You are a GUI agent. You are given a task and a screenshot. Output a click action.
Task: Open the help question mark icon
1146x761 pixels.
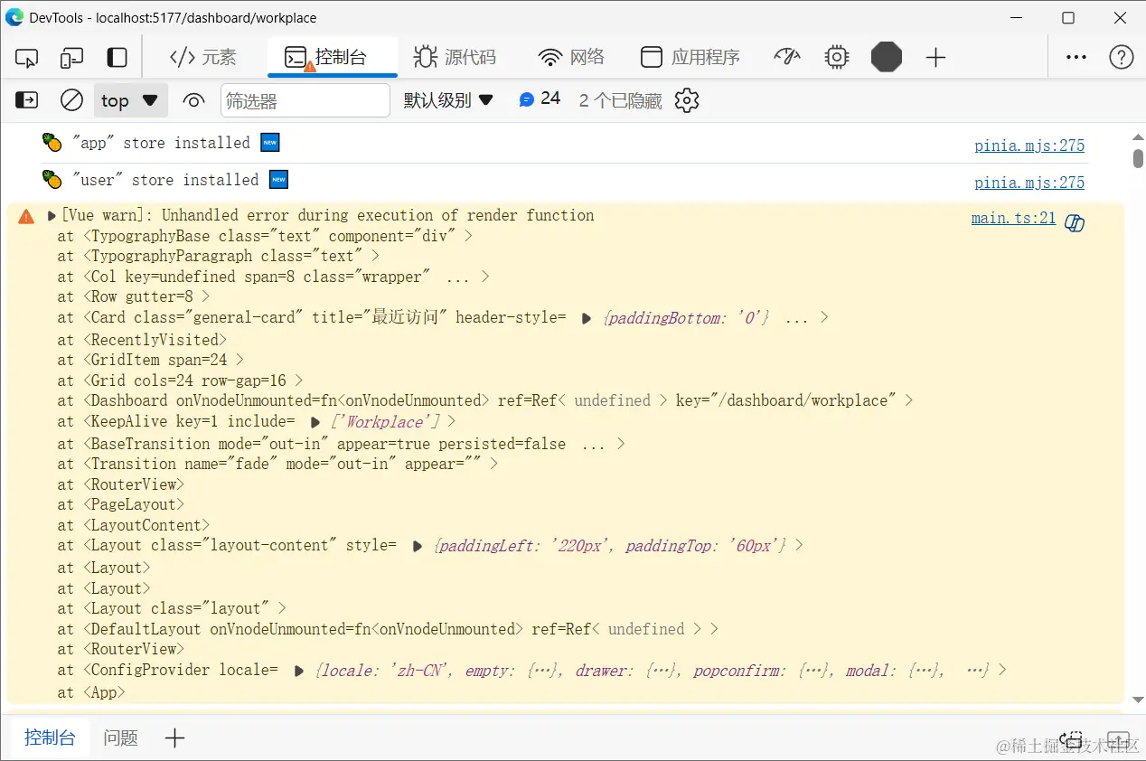pos(1121,57)
